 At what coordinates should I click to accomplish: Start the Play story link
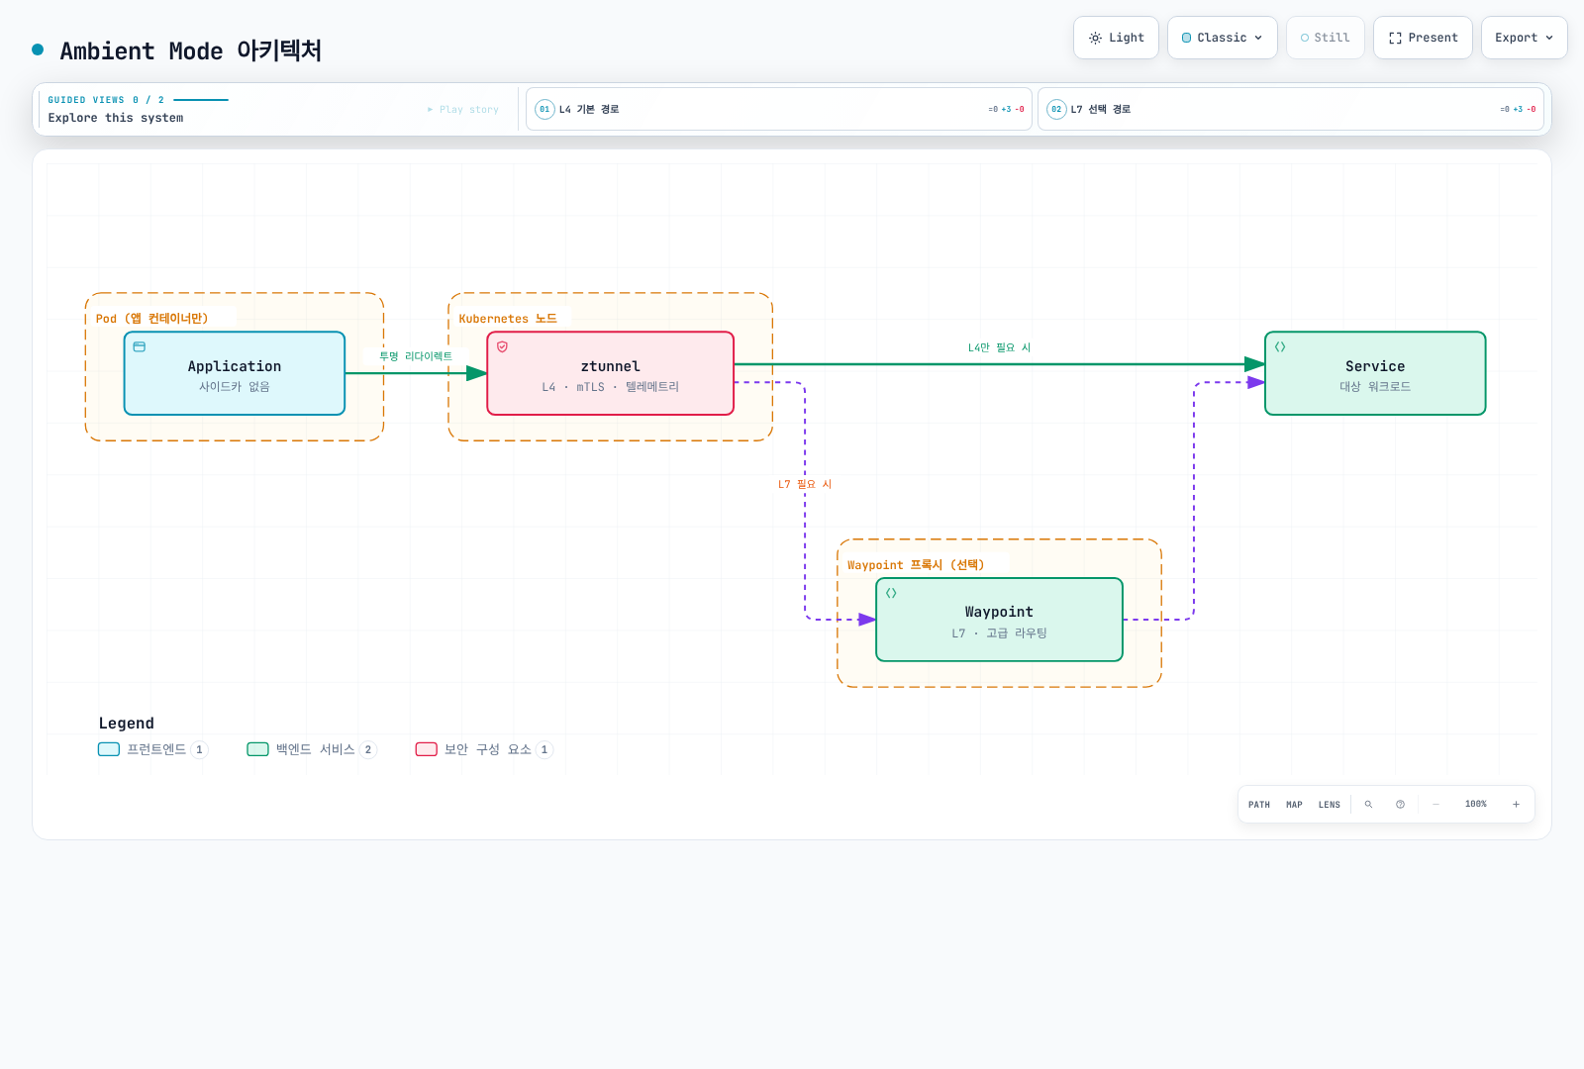(463, 110)
